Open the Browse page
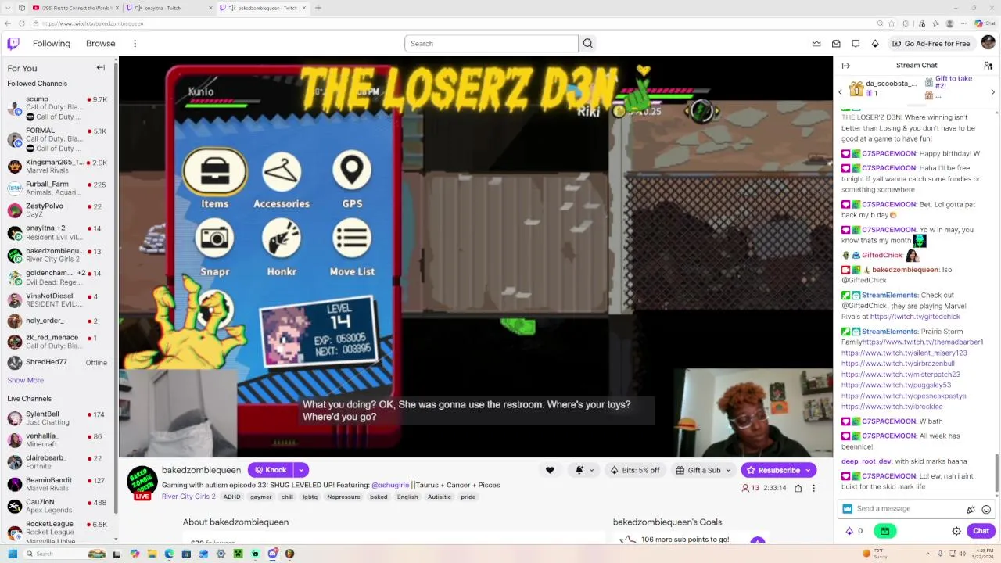This screenshot has height=563, width=1001. [x=101, y=44]
